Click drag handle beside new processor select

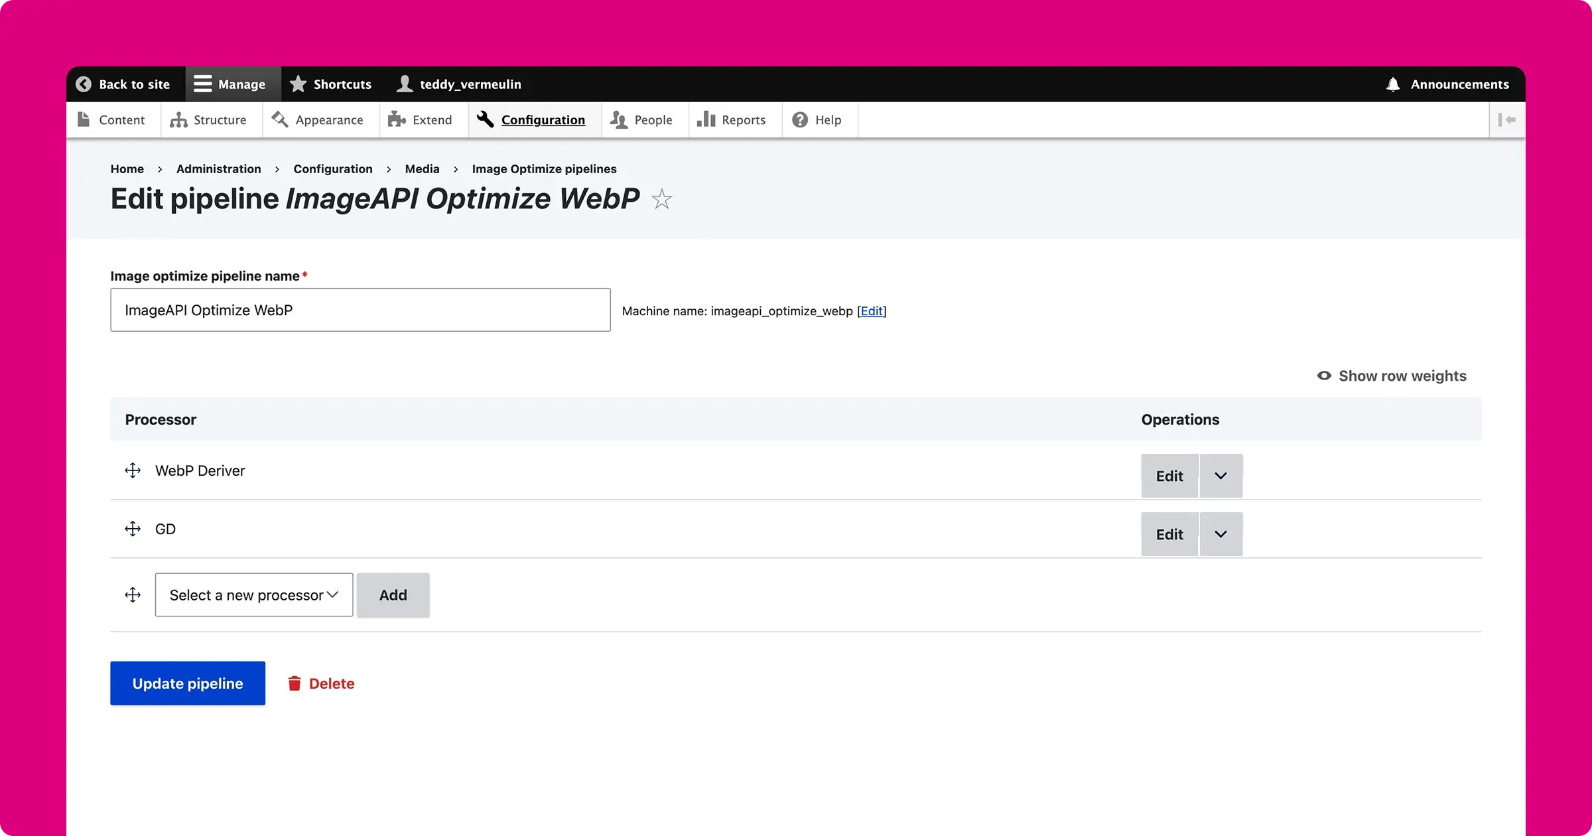(133, 594)
